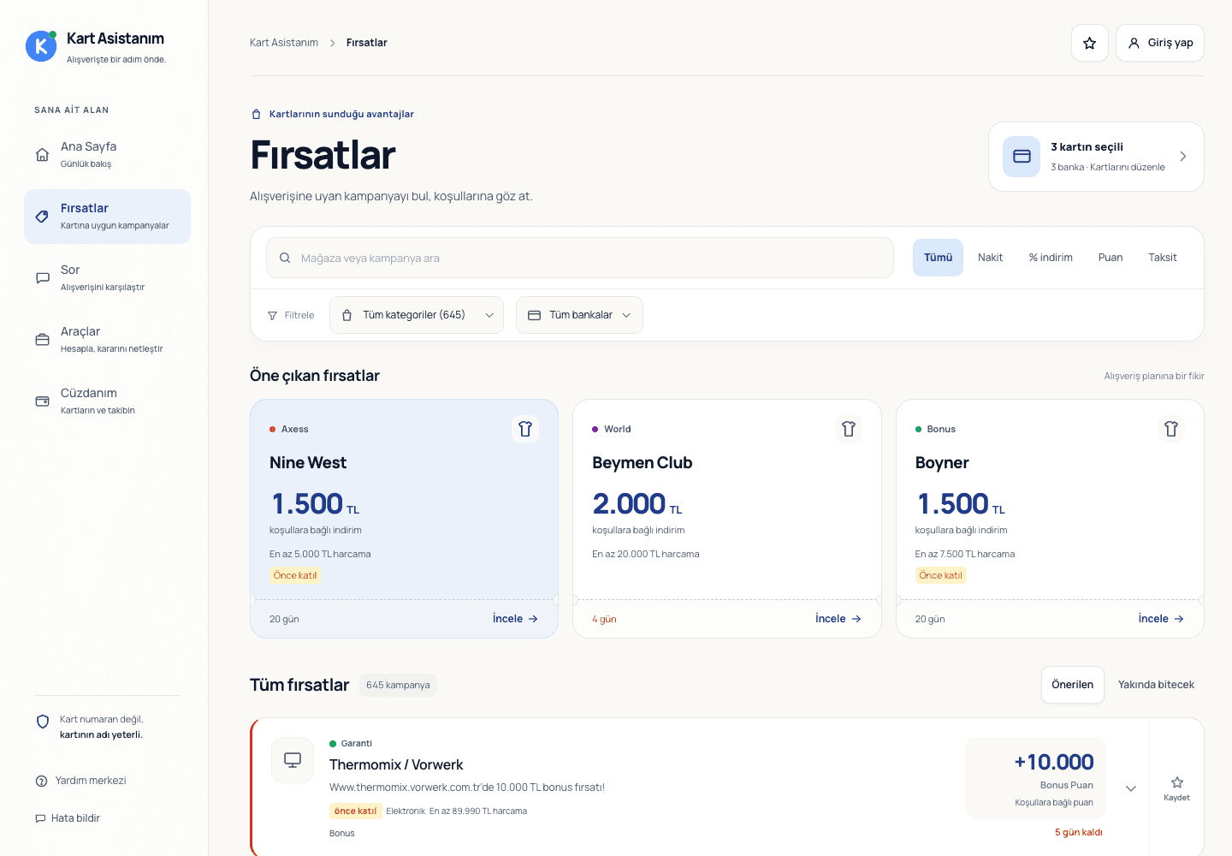This screenshot has width=1232, height=856.
Task: Click Hata bildir link
Action: click(x=75, y=818)
